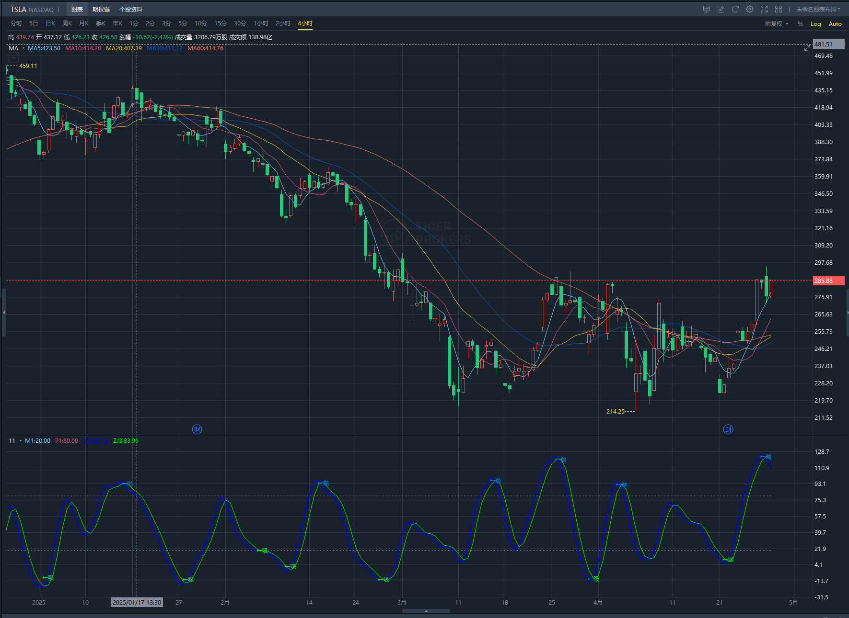This screenshot has width=849, height=618.
Task: Select the 3分 timeframe
Action: pos(166,23)
